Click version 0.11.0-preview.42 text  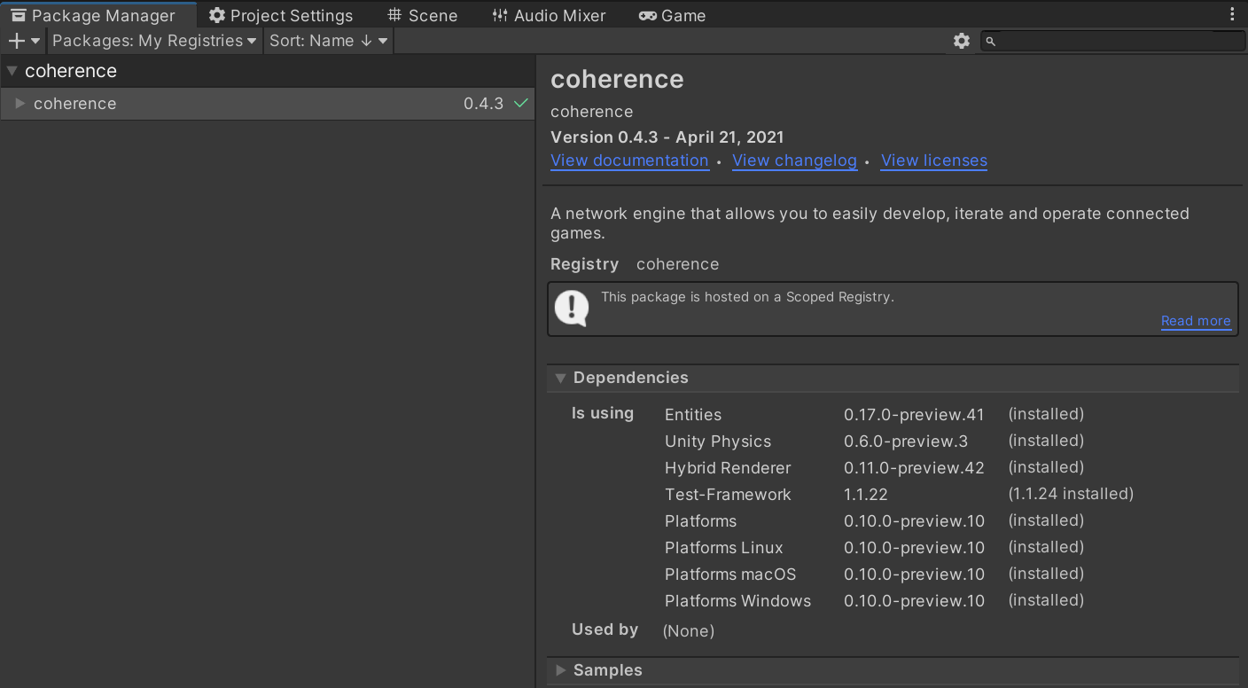coord(914,468)
